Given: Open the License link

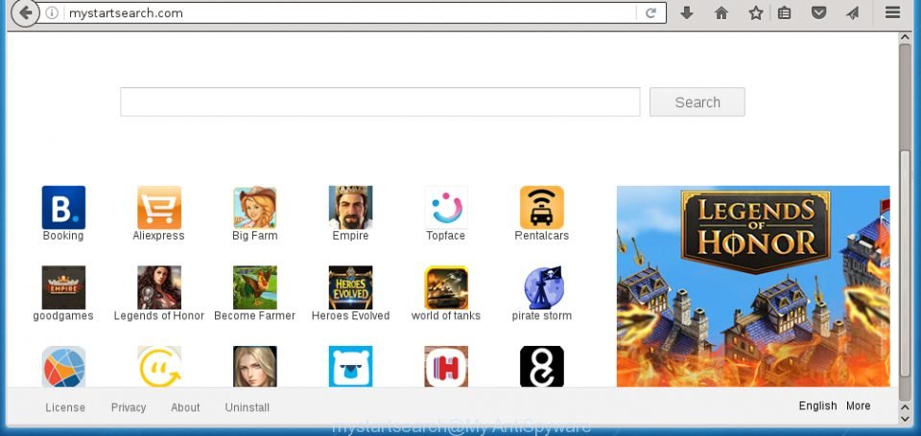Looking at the screenshot, I should tap(65, 407).
